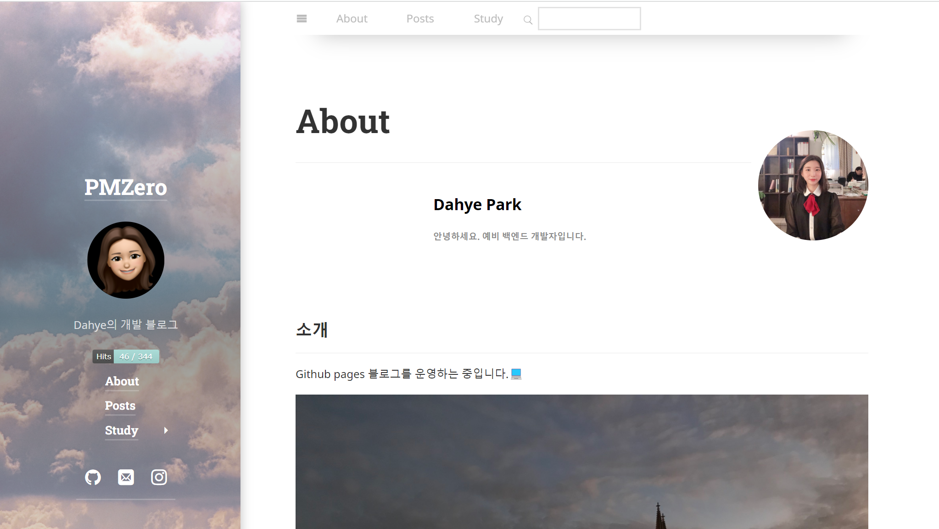939x529 pixels.
Task: Open the GitHub profile icon
Action: (x=93, y=477)
